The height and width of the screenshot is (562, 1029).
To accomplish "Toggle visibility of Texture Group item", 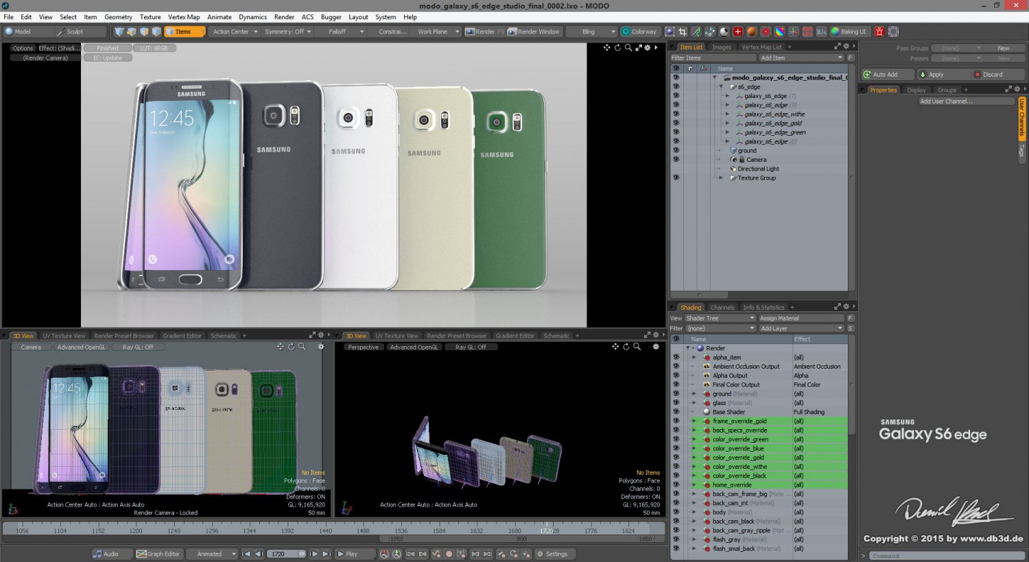I will 676,178.
